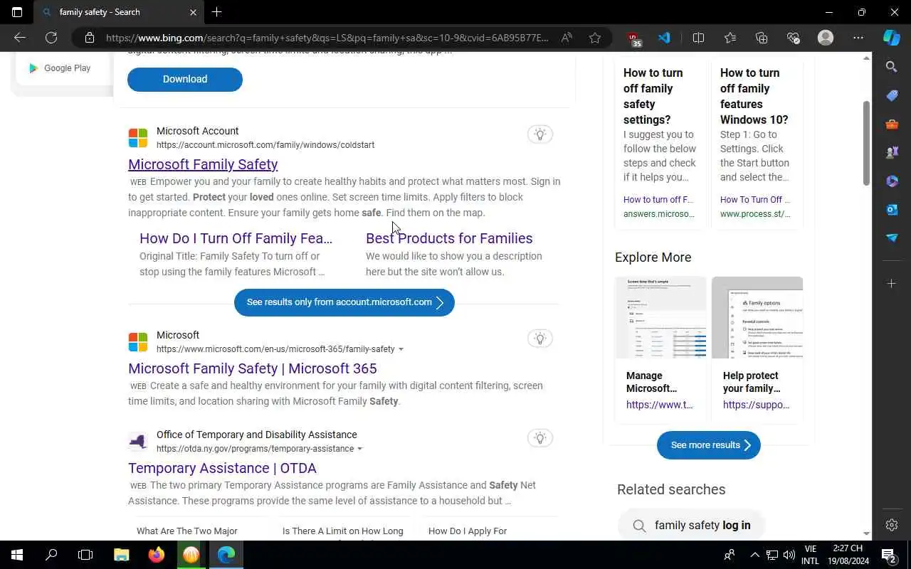The width and height of the screenshot is (911, 569).
Task: Open notification center icon on taskbar
Action: [889, 555]
